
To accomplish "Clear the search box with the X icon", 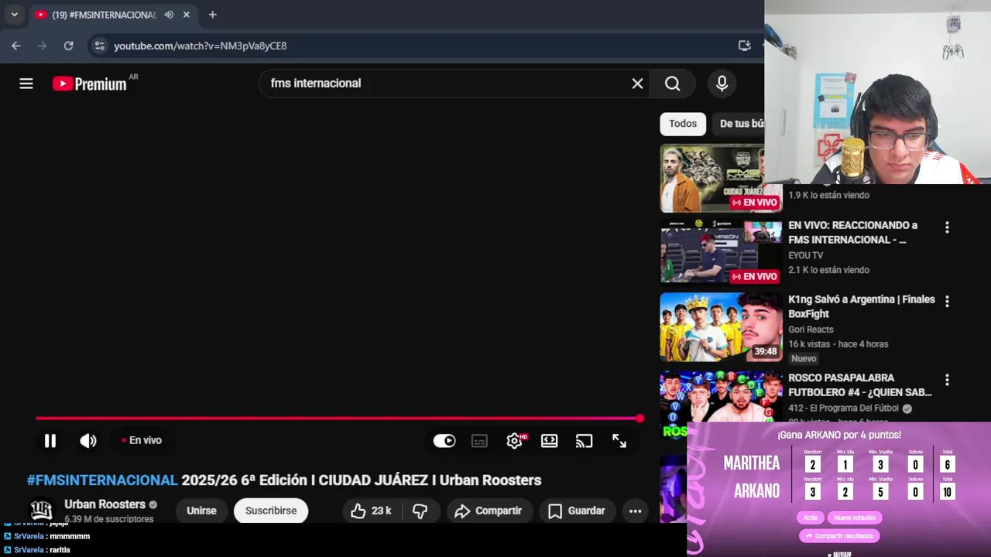I will [637, 84].
